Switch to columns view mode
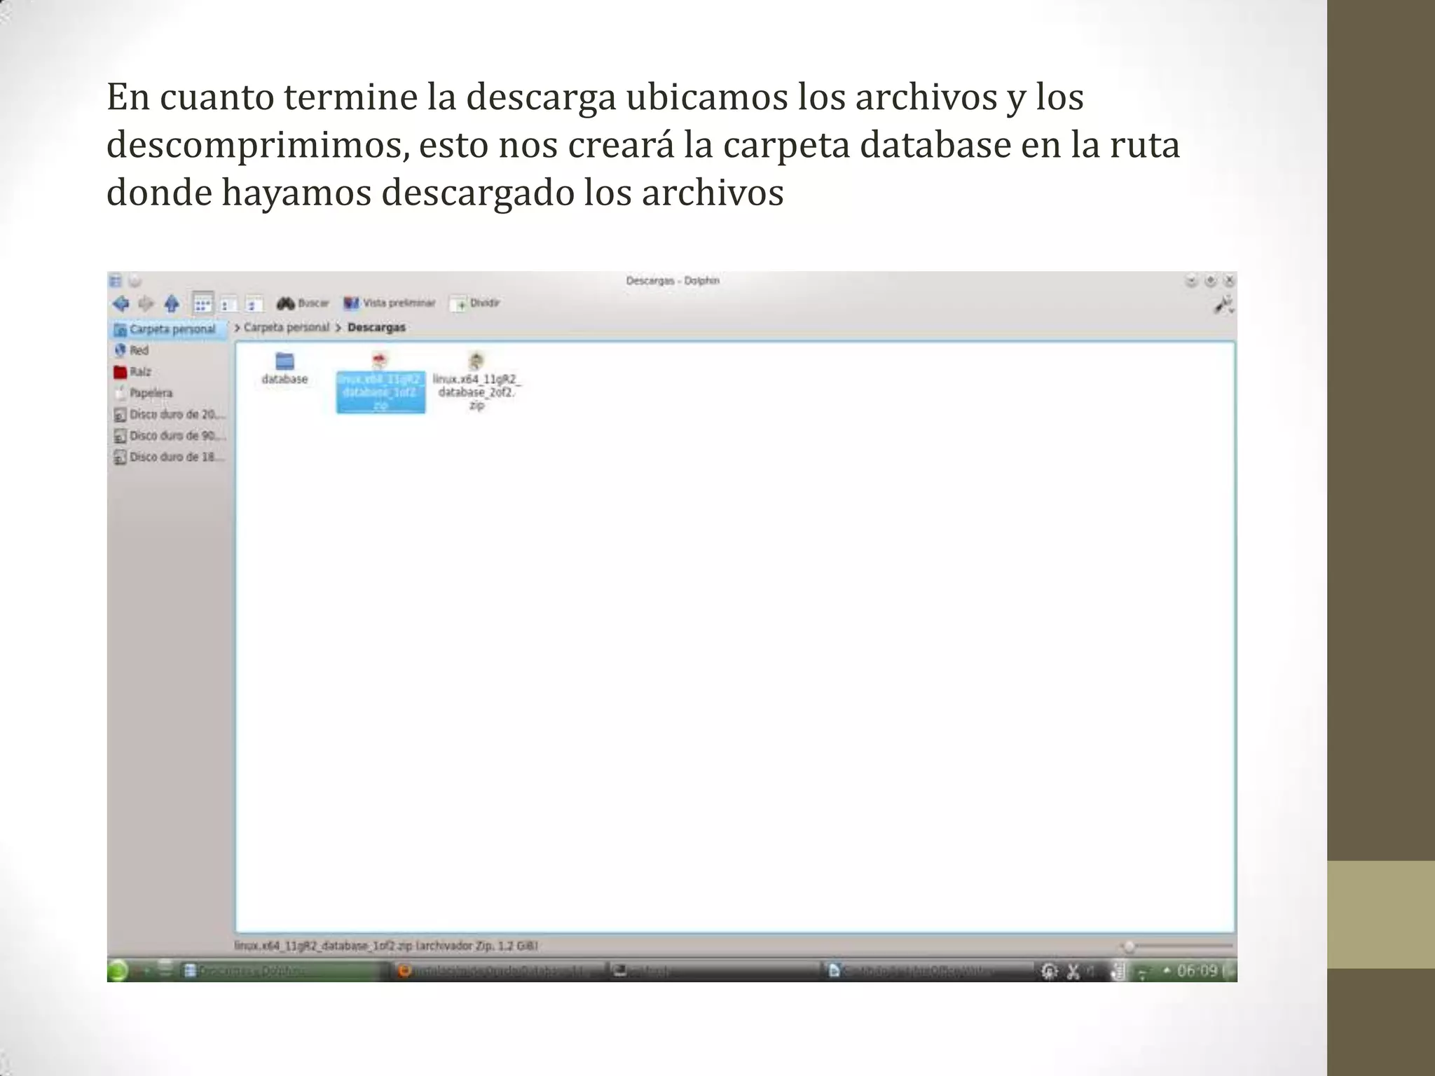1435x1076 pixels. click(x=253, y=305)
